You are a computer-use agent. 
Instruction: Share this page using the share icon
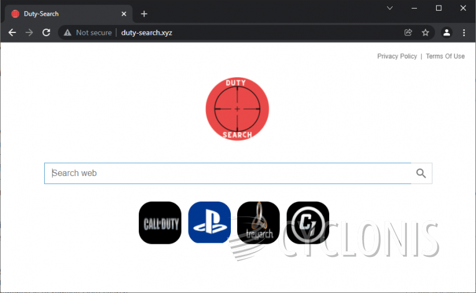click(x=408, y=32)
